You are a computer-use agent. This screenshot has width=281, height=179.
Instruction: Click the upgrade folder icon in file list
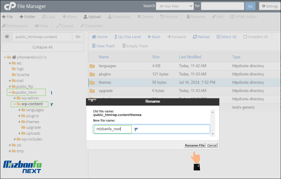[x=92, y=91]
